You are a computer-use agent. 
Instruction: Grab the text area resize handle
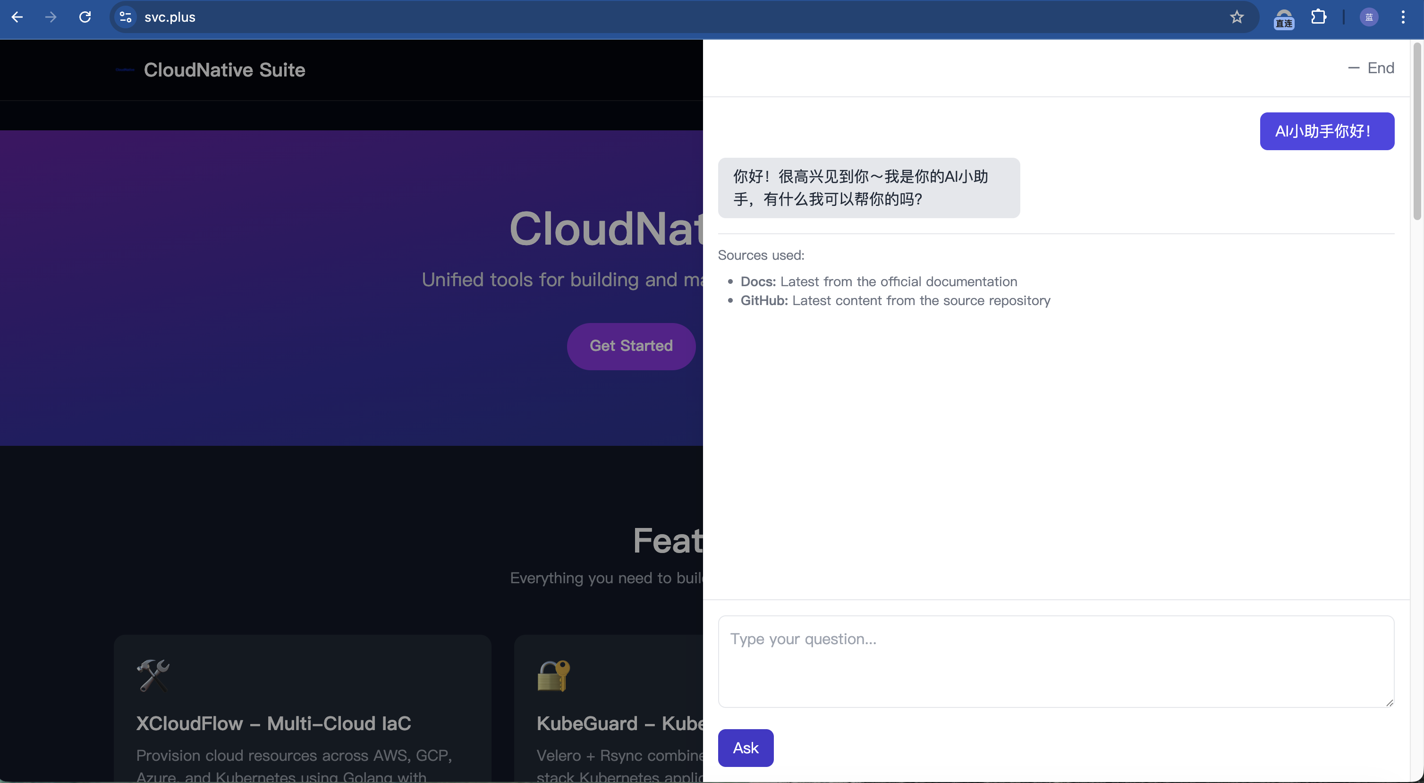(x=1389, y=702)
